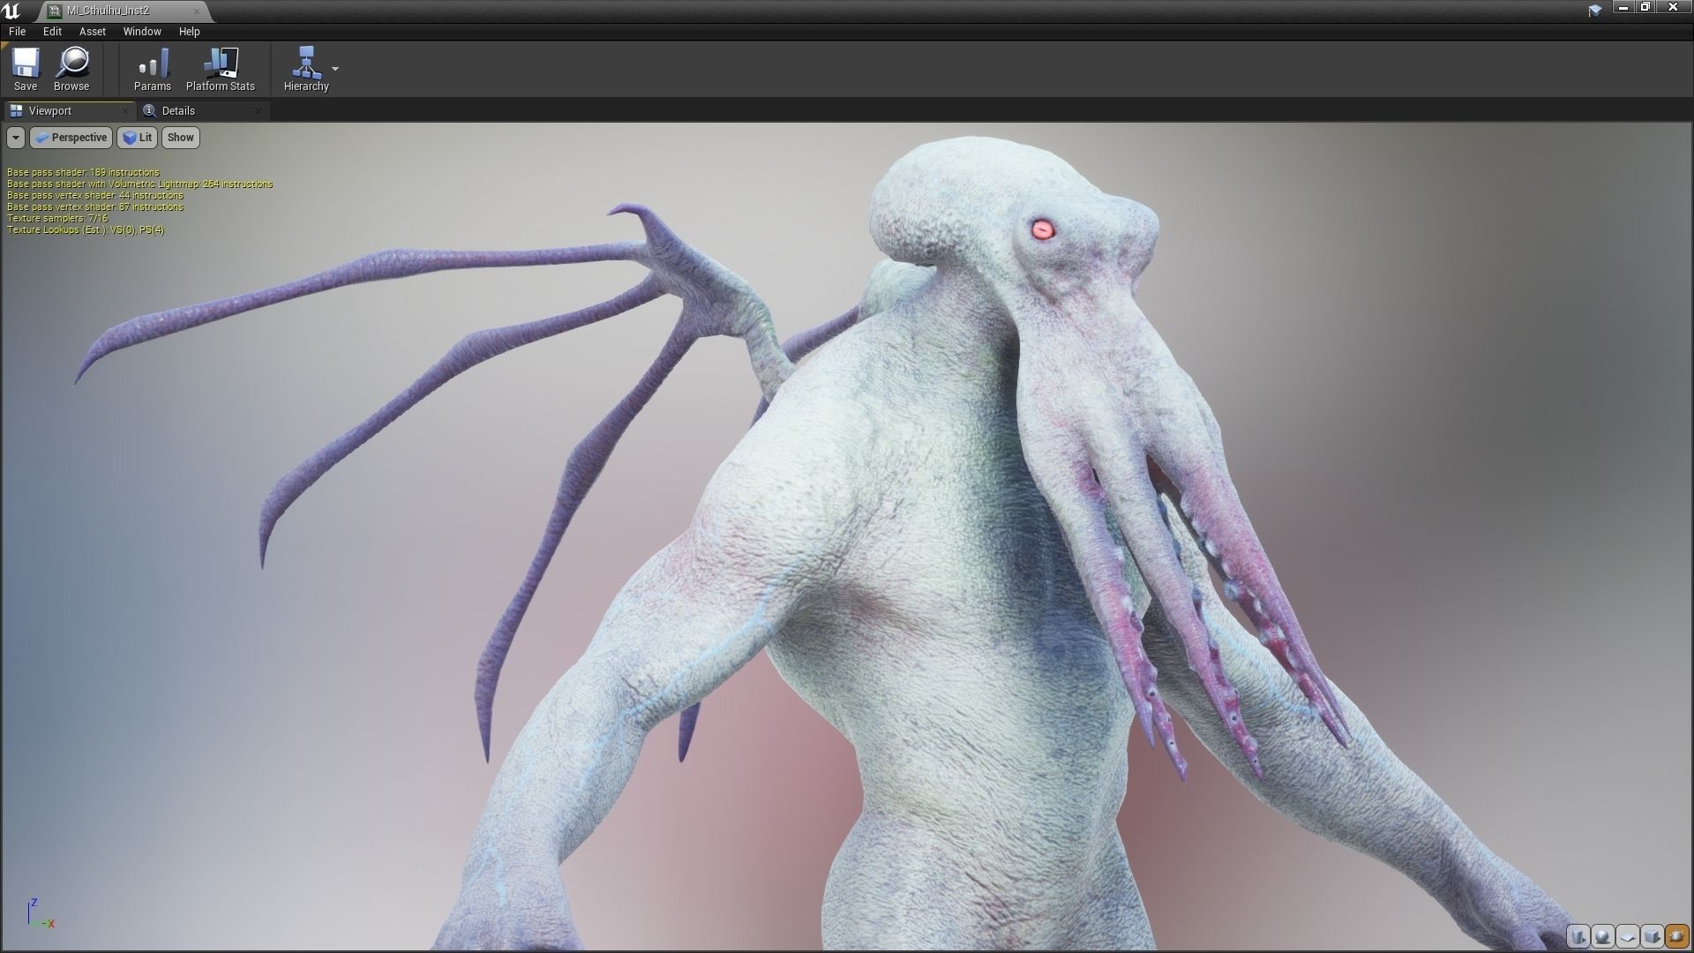
Task: Set preview mesh to plane primitive
Action: 1628,936
